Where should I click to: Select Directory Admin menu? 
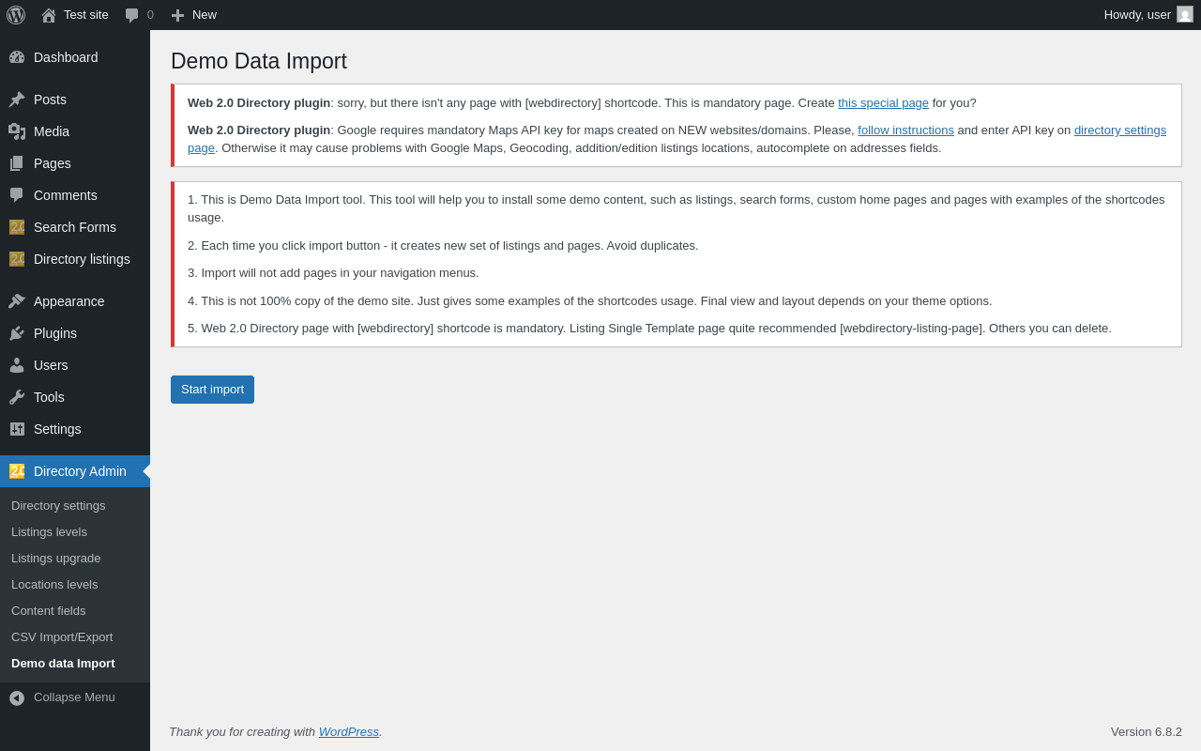point(80,471)
